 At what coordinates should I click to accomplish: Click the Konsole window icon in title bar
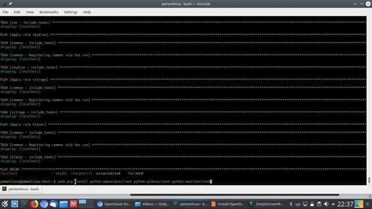tap(4, 4)
